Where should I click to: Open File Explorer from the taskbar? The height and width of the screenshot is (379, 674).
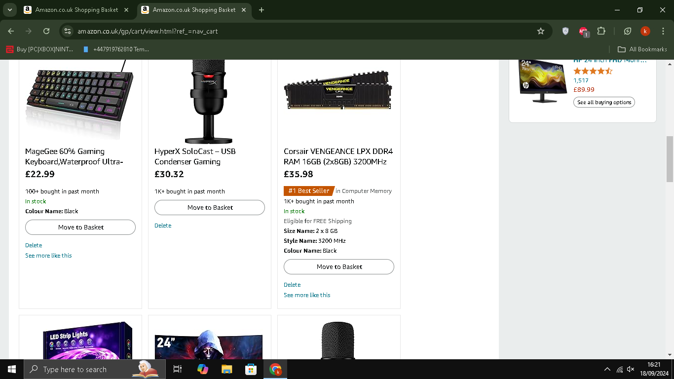[226, 369]
